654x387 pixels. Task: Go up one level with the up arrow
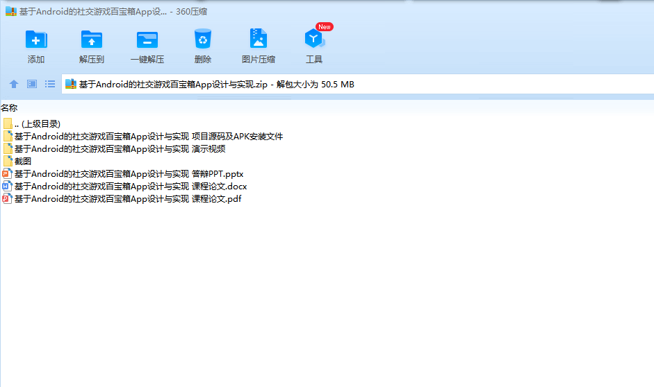point(14,84)
